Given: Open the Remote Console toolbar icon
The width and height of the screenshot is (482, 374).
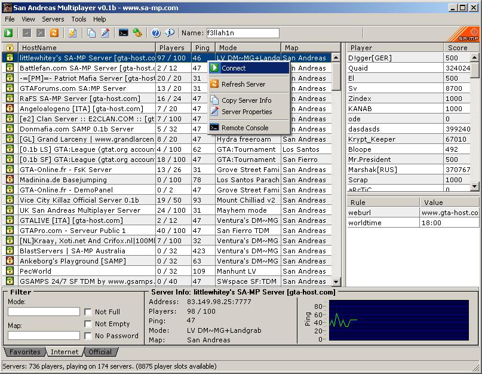Looking at the screenshot, I should coord(124,33).
